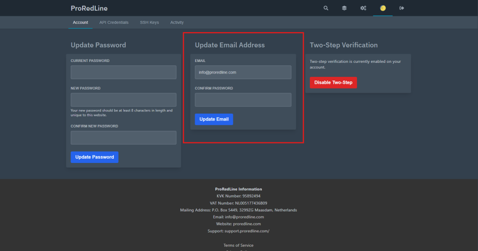Viewport: 478px width, 251px height.
Task: Focus the Current Password field
Action: tap(123, 72)
